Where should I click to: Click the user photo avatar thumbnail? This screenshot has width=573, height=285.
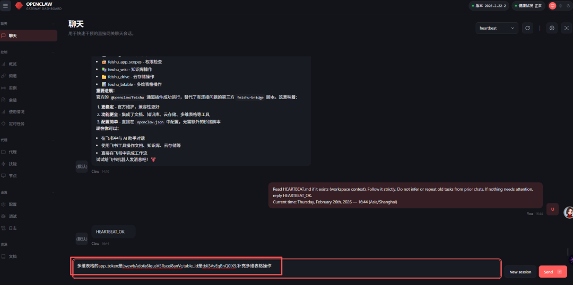568,212
